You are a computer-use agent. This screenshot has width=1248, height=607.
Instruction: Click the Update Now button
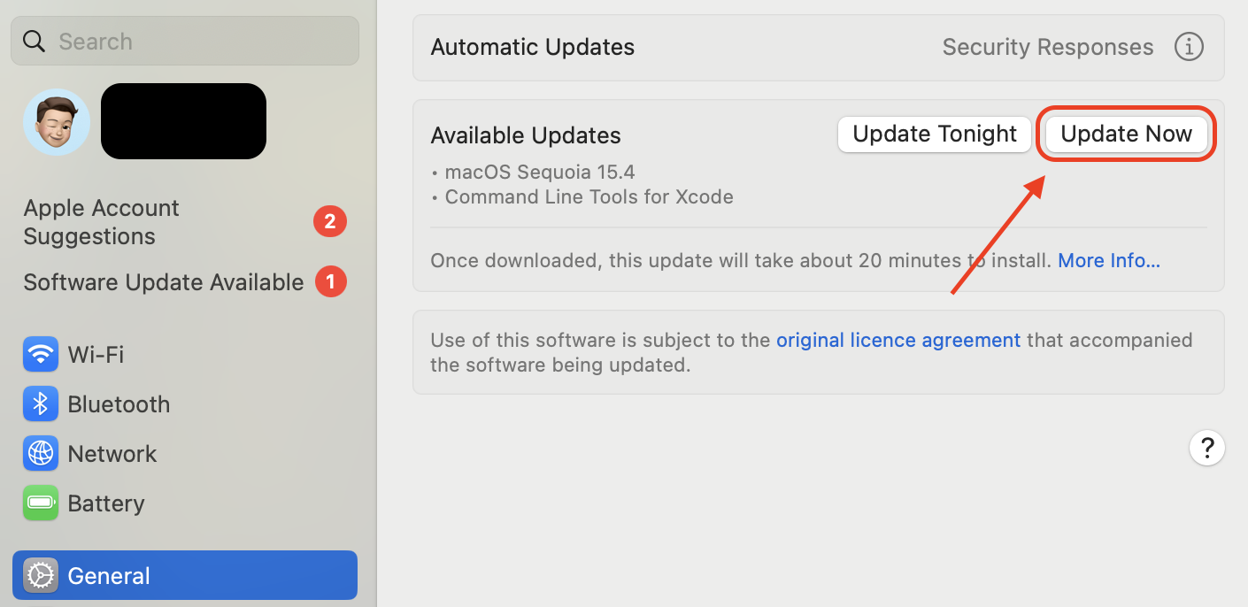coord(1126,134)
